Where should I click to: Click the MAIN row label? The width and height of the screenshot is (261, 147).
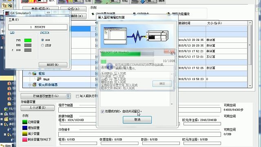tap(46, 79)
